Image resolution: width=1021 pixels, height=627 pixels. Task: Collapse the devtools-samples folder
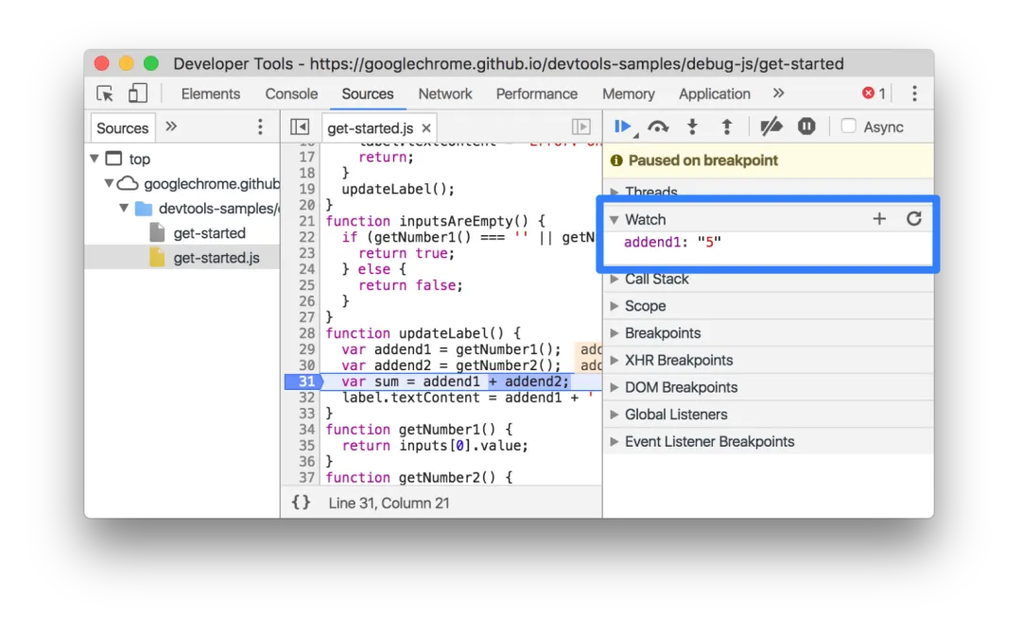click(124, 208)
